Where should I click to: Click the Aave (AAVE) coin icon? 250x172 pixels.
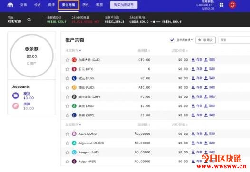tap(74, 134)
